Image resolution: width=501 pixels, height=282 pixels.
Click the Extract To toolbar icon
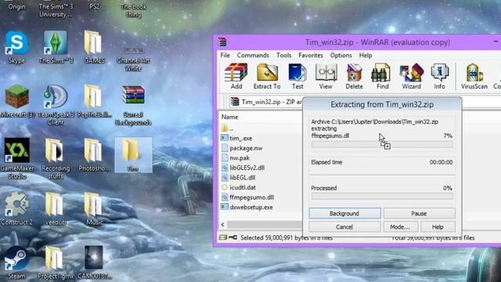coord(267,76)
